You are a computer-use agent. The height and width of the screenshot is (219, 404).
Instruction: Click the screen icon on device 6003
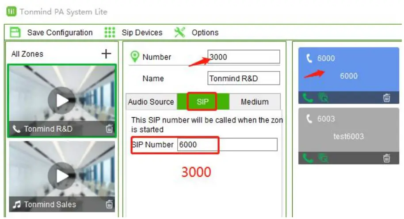[x=323, y=158]
